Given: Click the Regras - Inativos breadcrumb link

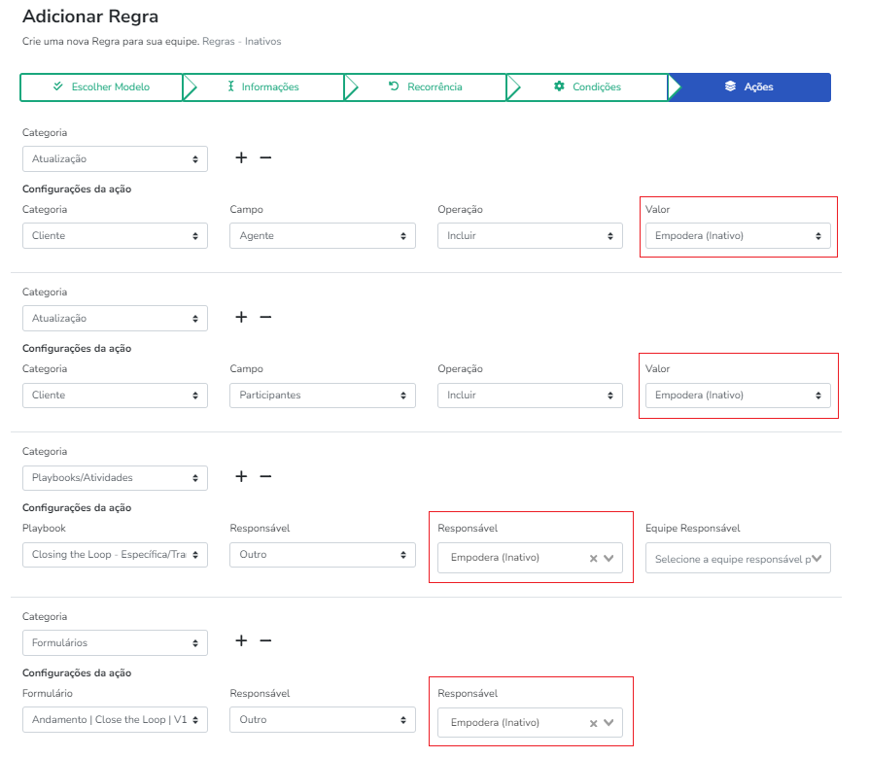Looking at the screenshot, I should [x=241, y=42].
